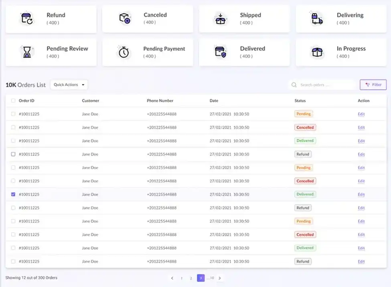Click Edit link for the first order
This screenshot has height=287, width=391.
click(x=361, y=114)
